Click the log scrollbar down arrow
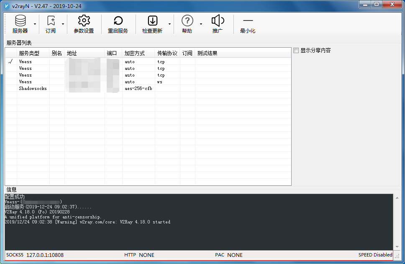Image resolution: width=405 pixels, height=264 pixels. pos(397,247)
